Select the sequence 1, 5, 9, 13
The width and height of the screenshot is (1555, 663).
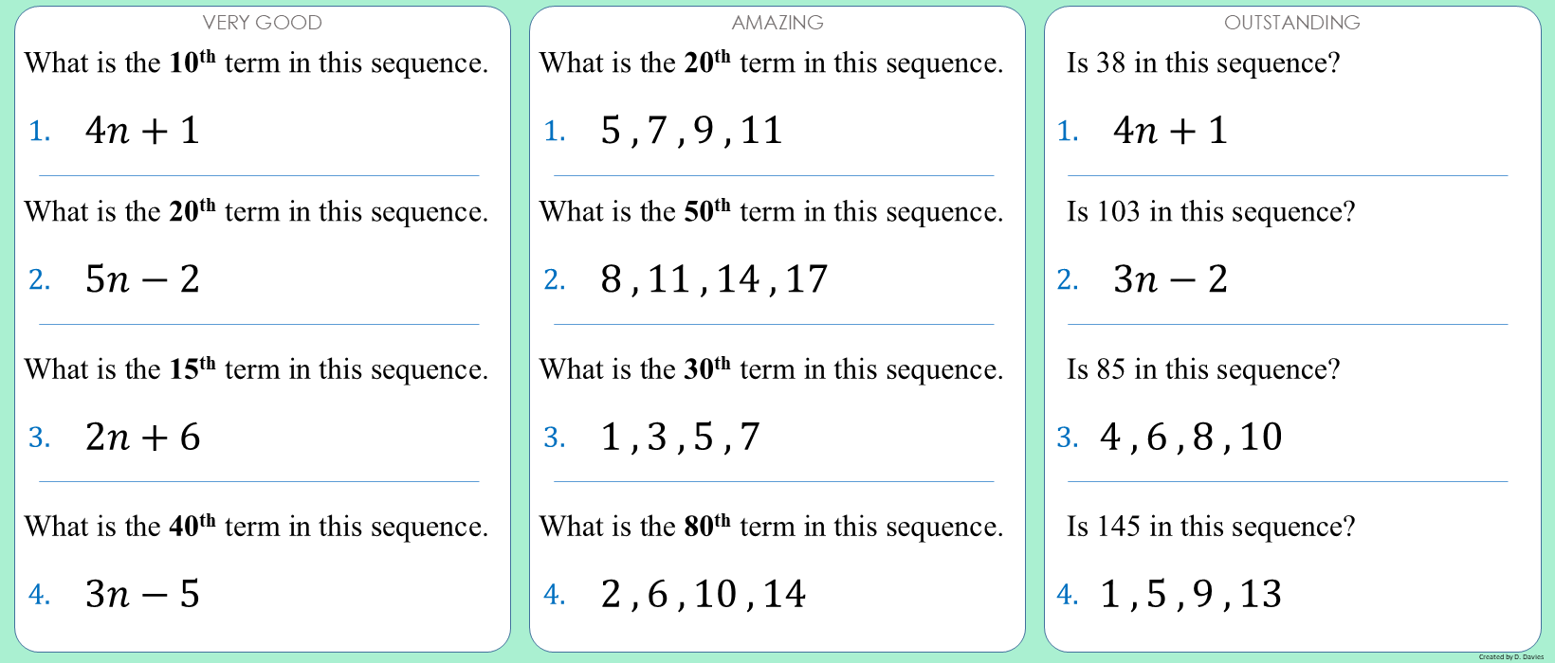pyautogui.click(x=1191, y=594)
